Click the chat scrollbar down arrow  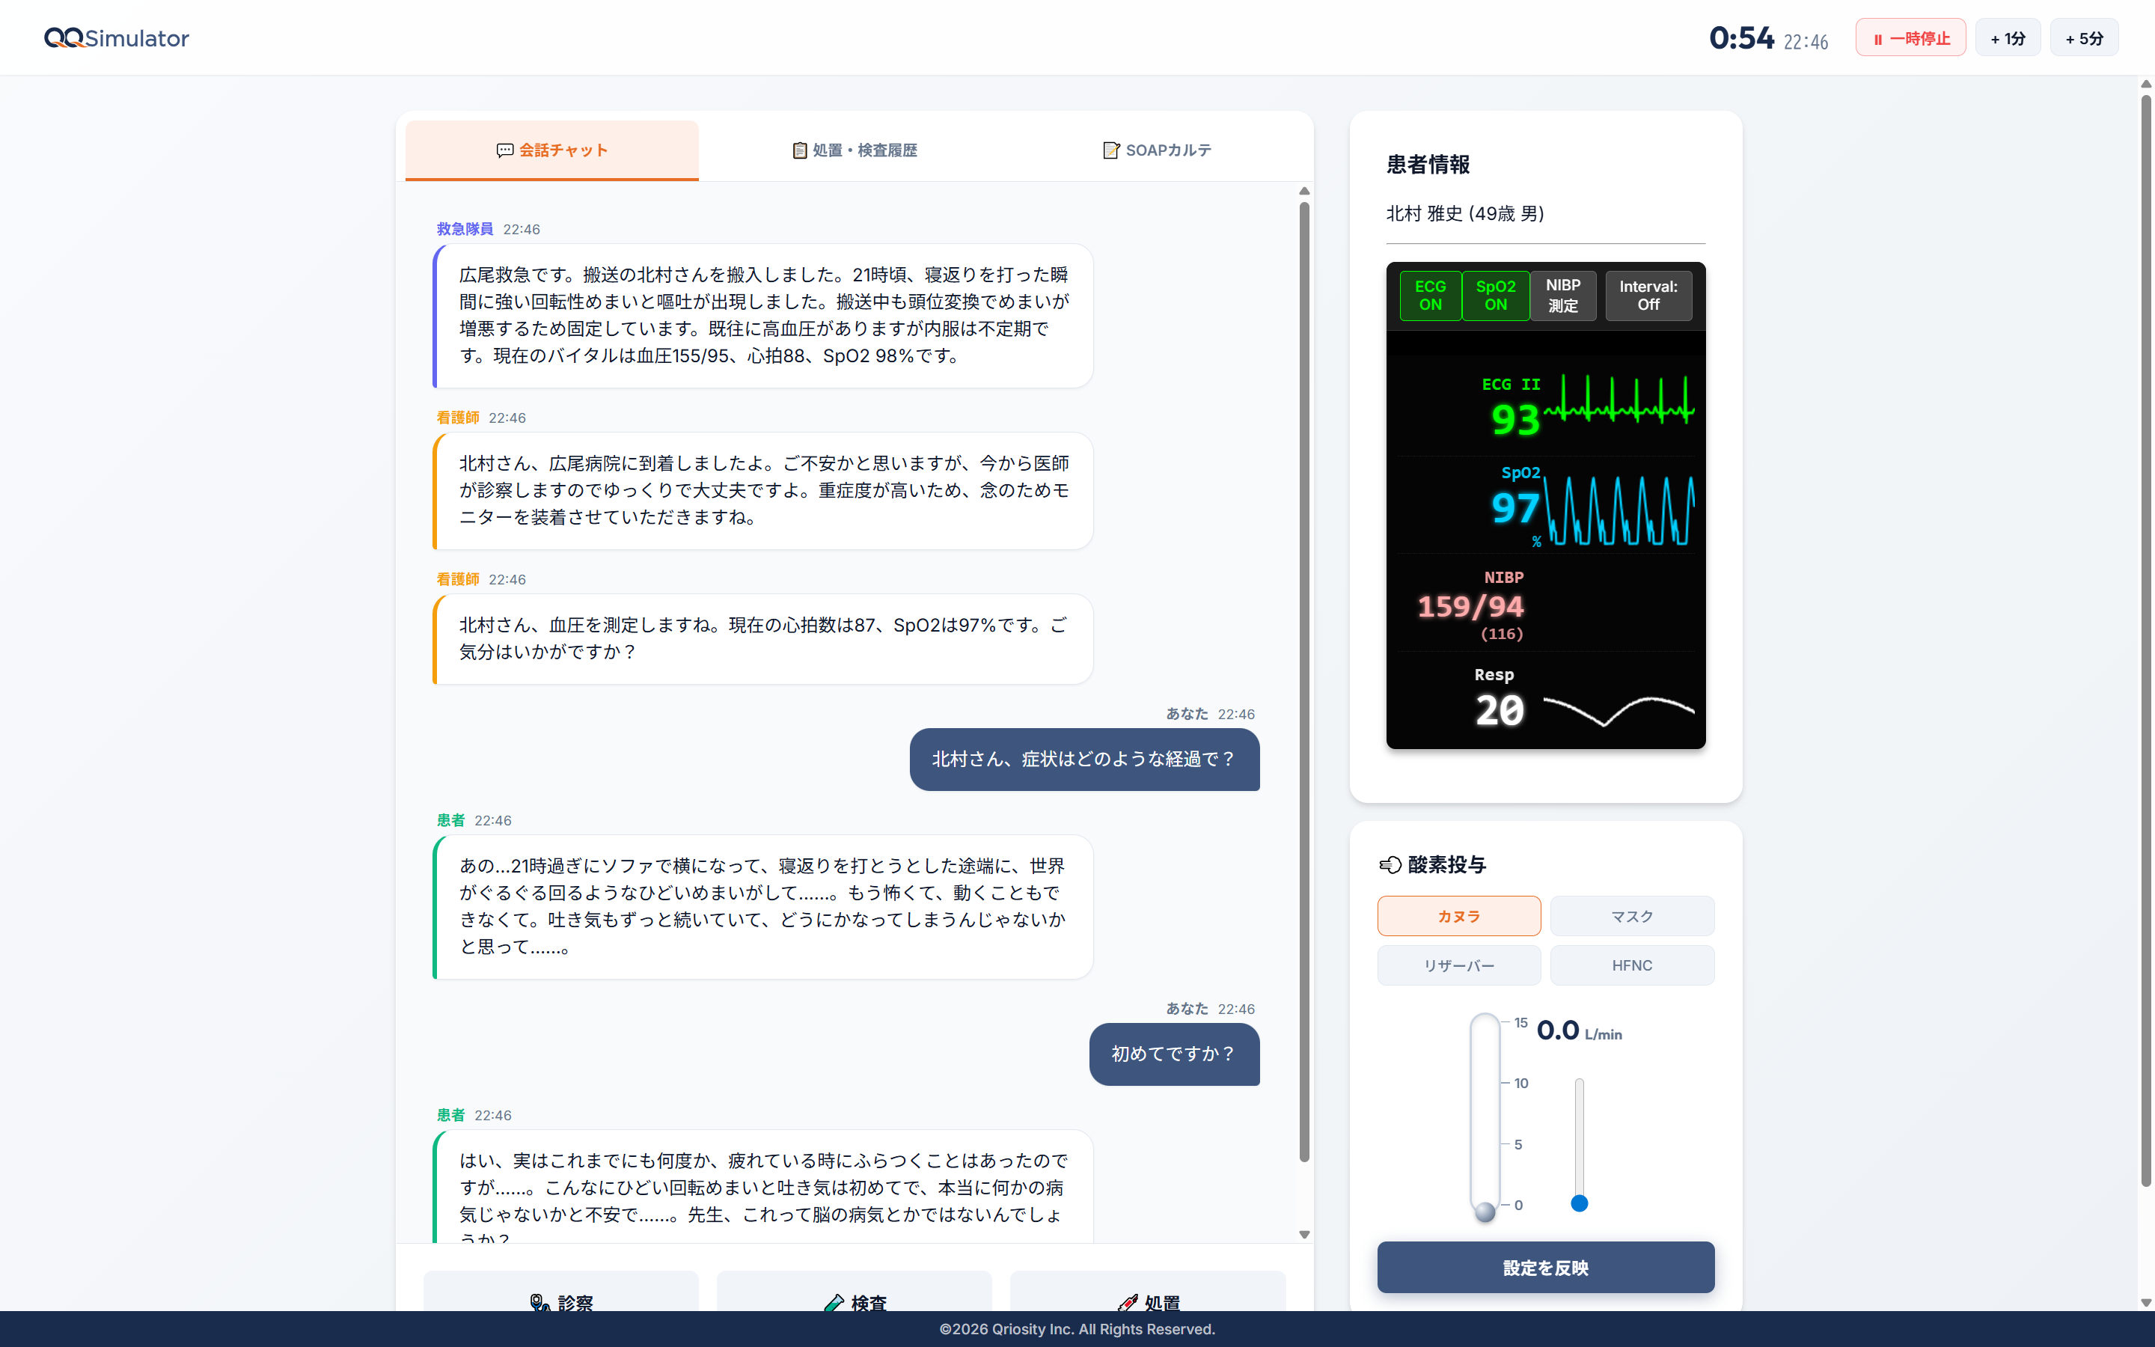(x=1303, y=1235)
